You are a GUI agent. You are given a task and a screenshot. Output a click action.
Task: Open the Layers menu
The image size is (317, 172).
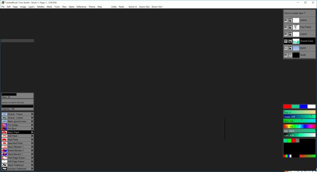coord(31,7)
